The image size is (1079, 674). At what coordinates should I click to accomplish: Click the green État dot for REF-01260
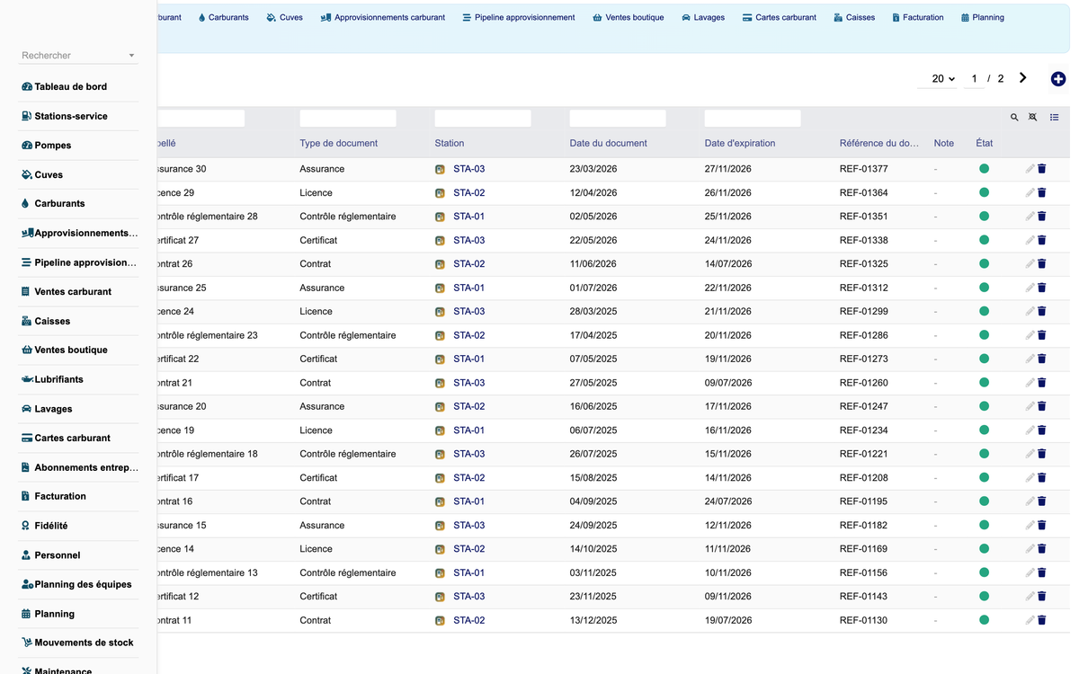(984, 383)
